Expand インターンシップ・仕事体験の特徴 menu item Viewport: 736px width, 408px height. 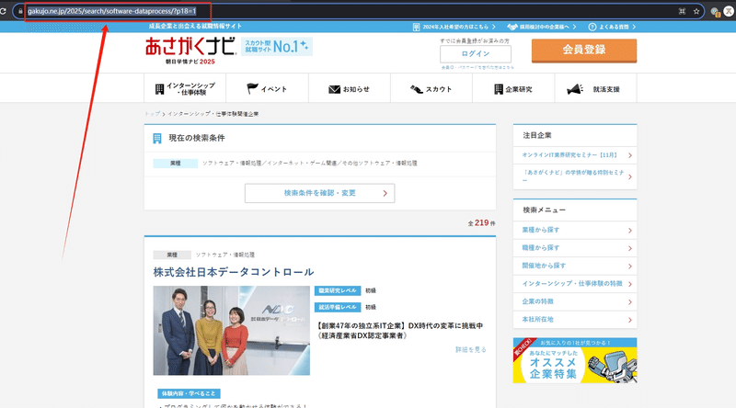(575, 284)
